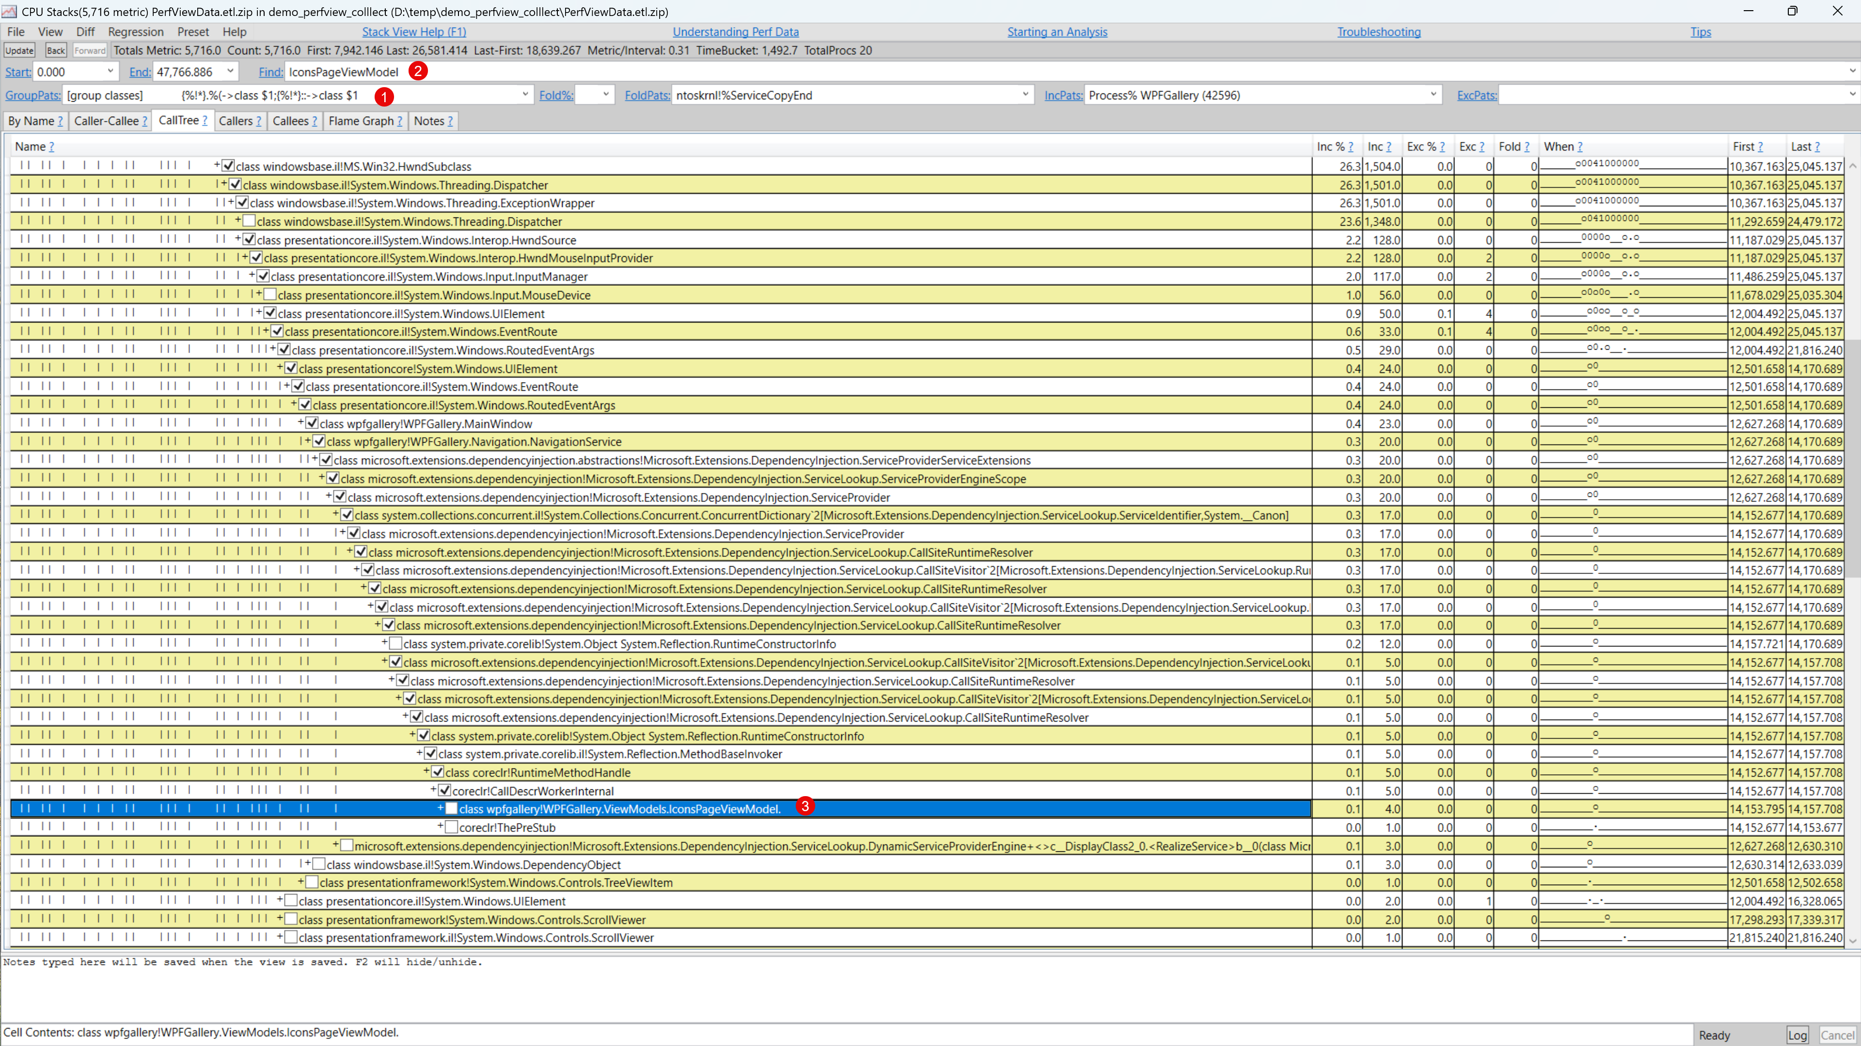1861x1046 pixels.
Task: Open the First column help question mark
Action: pos(1760,147)
